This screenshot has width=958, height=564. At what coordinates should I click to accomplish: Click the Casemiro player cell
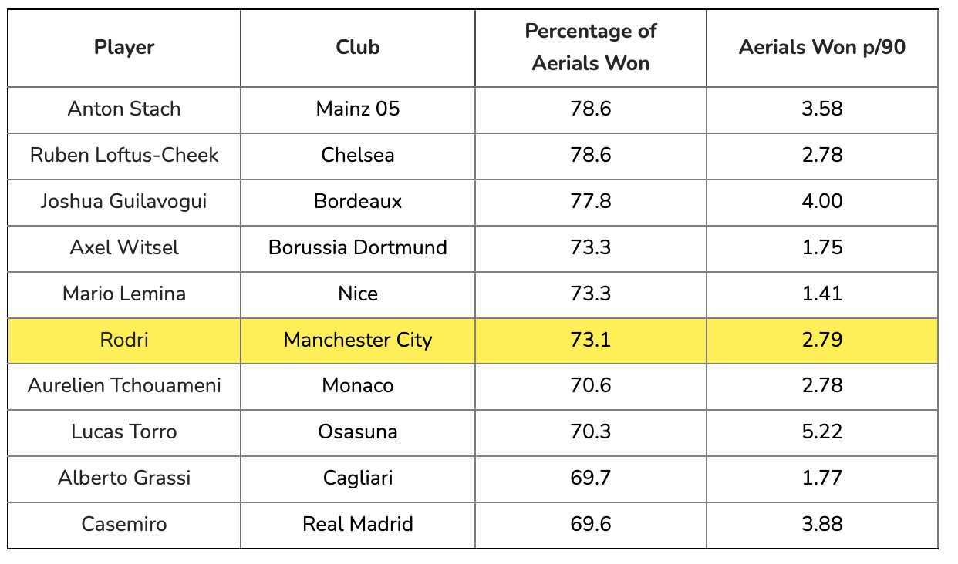124,525
